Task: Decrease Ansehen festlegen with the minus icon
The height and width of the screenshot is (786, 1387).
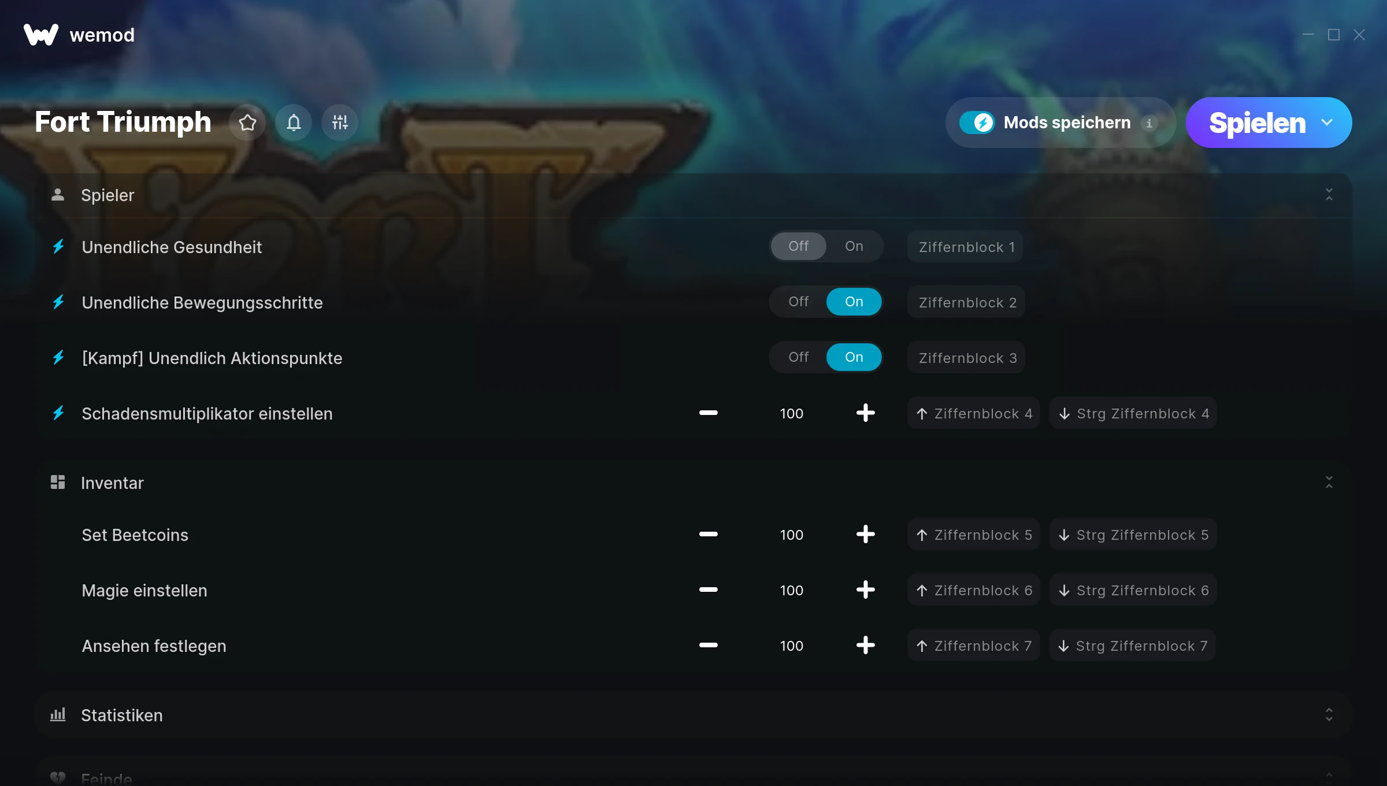Action: [x=708, y=646]
